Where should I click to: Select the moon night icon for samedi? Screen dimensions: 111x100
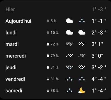pyautogui.click(x=82, y=91)
